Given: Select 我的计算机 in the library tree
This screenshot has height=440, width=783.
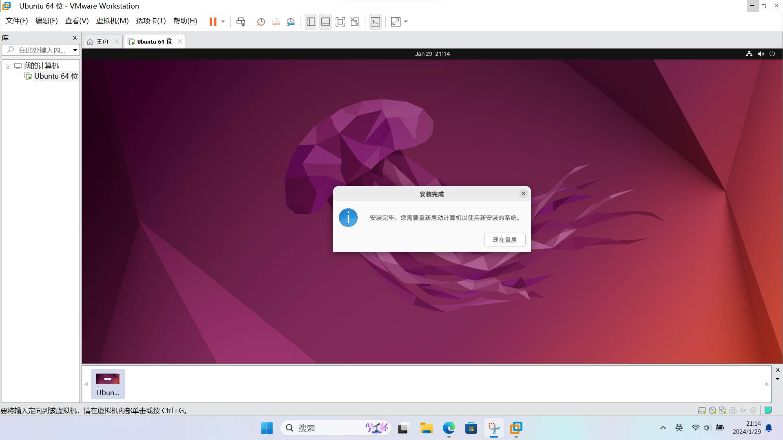Looking at the screenshot, I should (41, 66).
